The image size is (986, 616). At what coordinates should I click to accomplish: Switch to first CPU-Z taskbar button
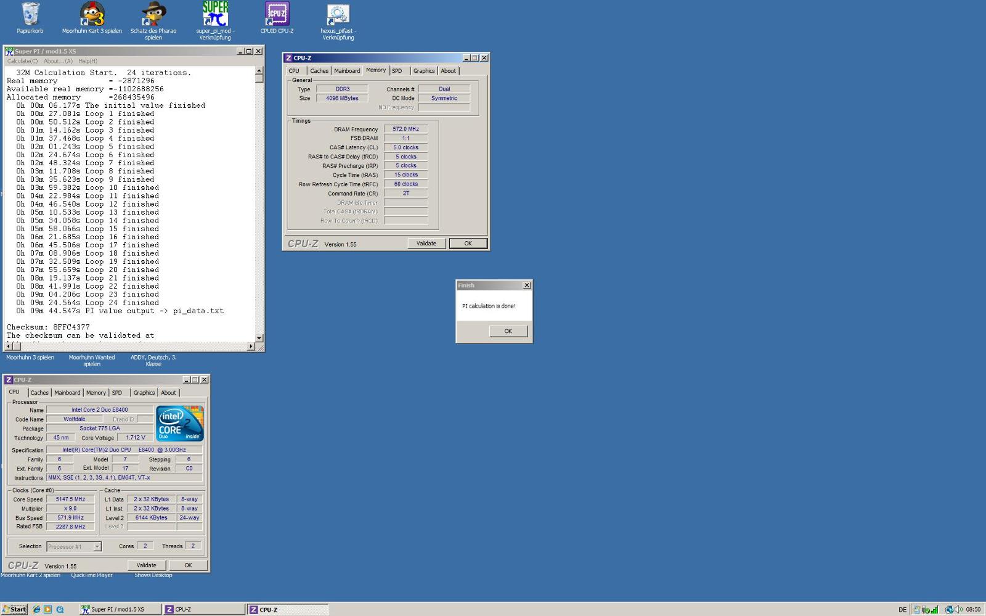tap(203, 609)
